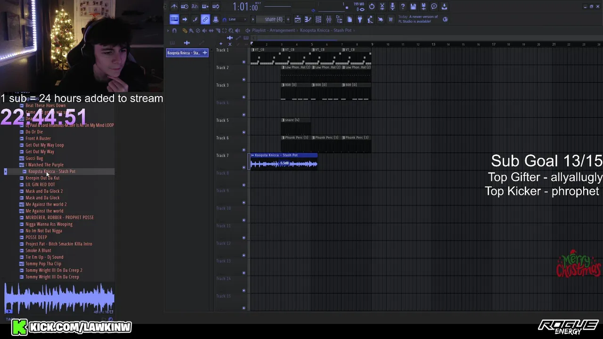Open the speech bubble project info icon
603x339 pixels.
tap(434, 7)
